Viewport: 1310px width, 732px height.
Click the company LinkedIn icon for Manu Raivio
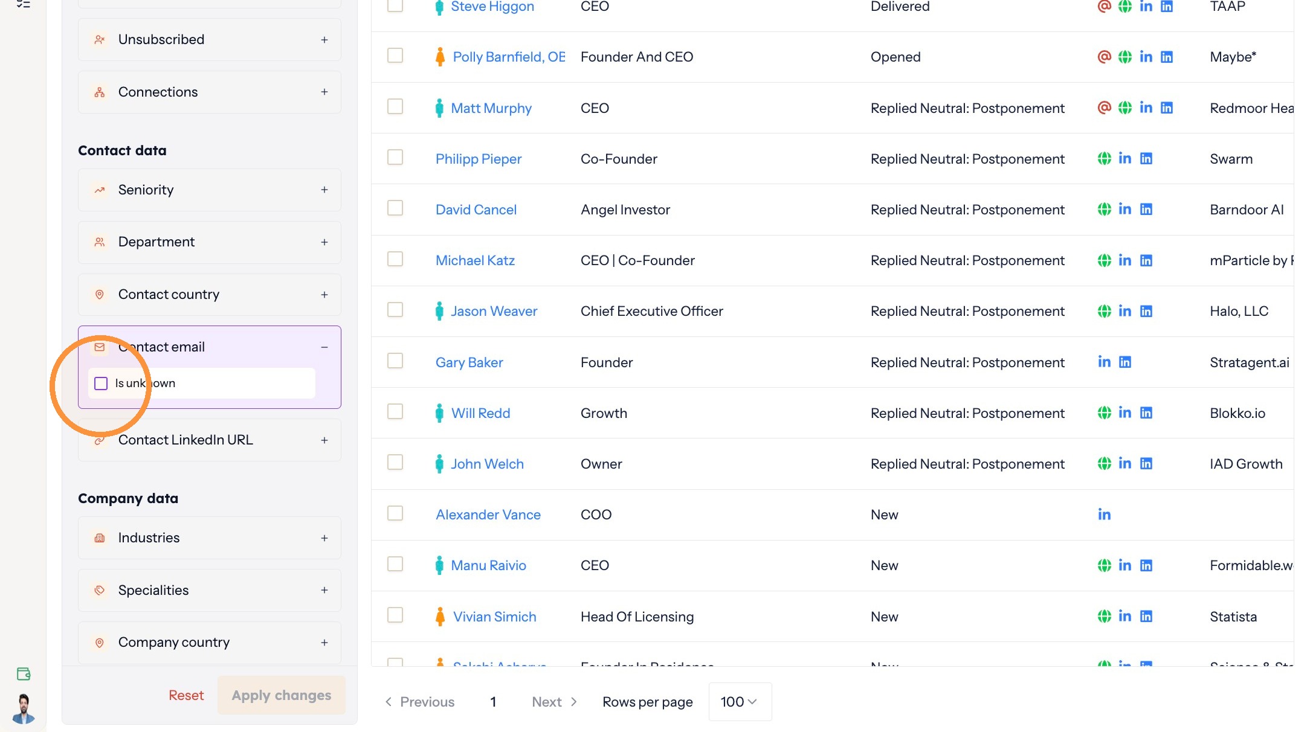click(x=1146, y=565)
